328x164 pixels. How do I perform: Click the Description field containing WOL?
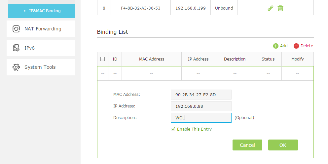pyautogui.click(x=201, y=118)
